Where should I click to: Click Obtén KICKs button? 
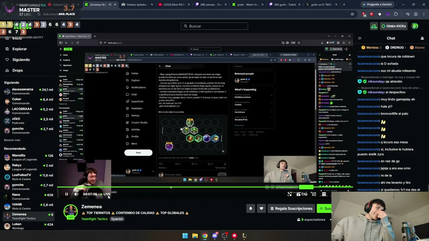click(x=393, y=26)
